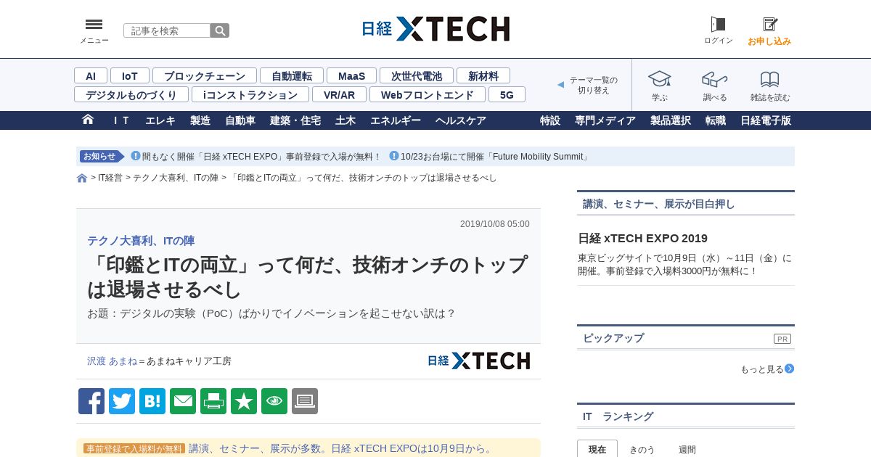Select the MaaS theme tag
This screenshot has height=457, width=871.
tap(351, 75)
